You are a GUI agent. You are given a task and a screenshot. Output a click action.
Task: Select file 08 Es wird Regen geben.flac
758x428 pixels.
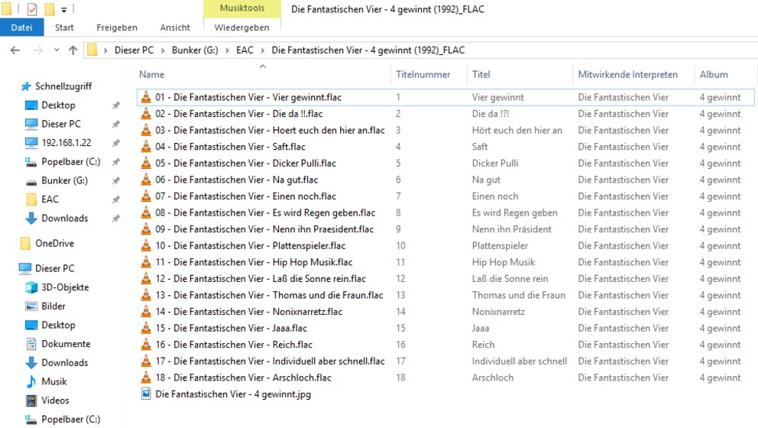click(x=265, y=212)
